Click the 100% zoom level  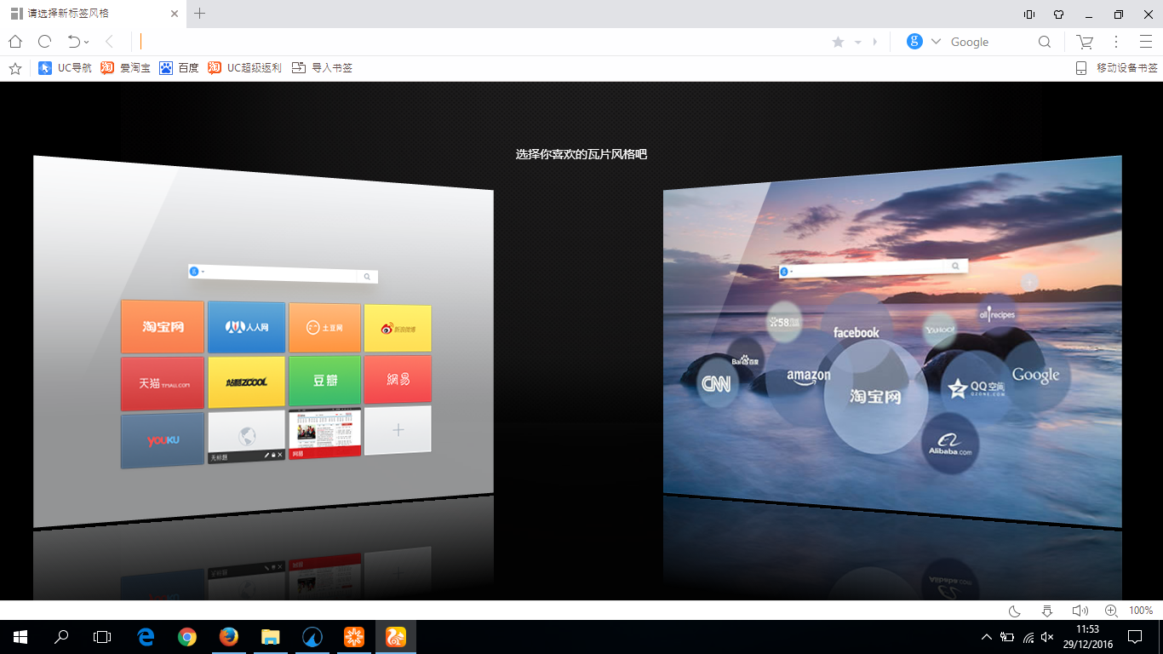pos(1141,611)
